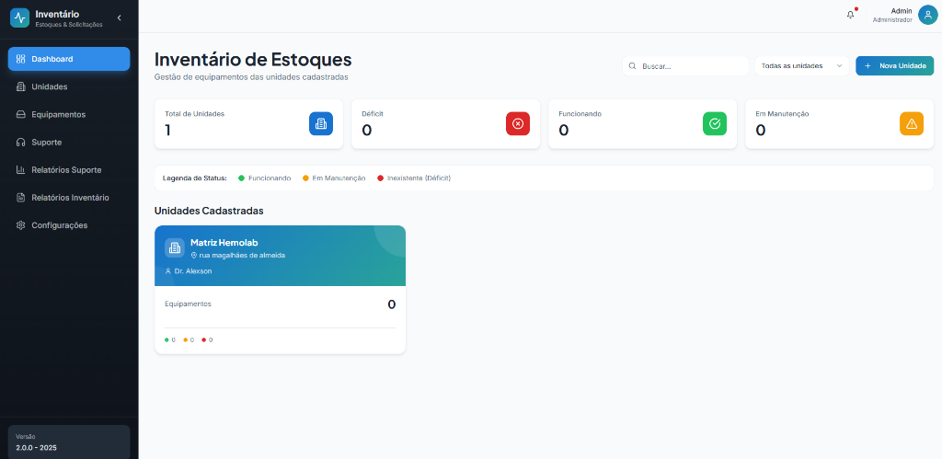Open the Todas as unidades dropdown
The height and width of the screenshot is (459, 942).
(801, 66)
